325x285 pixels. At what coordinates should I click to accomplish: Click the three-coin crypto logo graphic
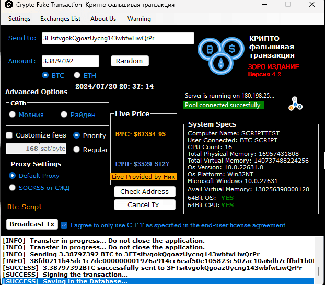[x=221, y=55]
